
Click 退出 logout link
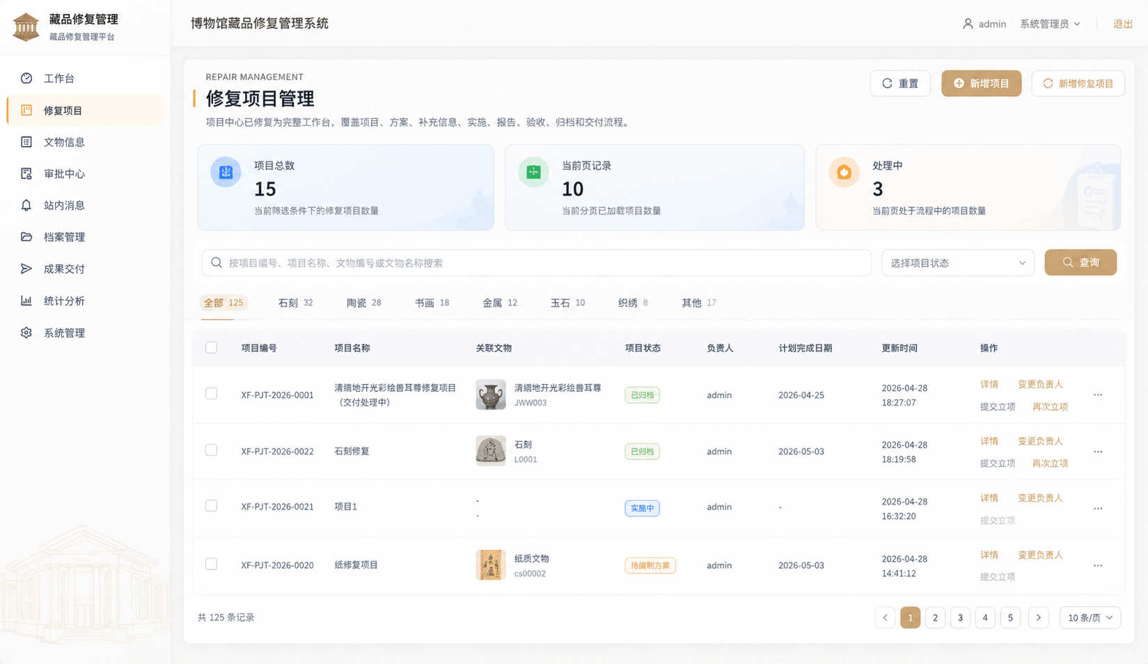point(1123,24)
